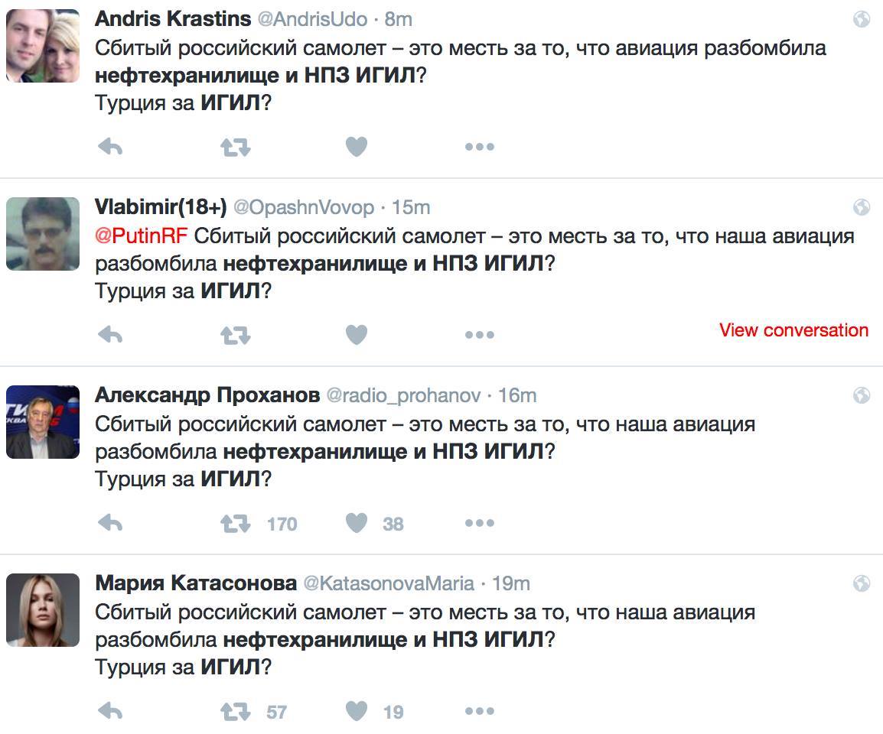883x734 pixels.
Task: Open more options on Vlabimir(18+) tweet
Action: [x=480, y=334]
